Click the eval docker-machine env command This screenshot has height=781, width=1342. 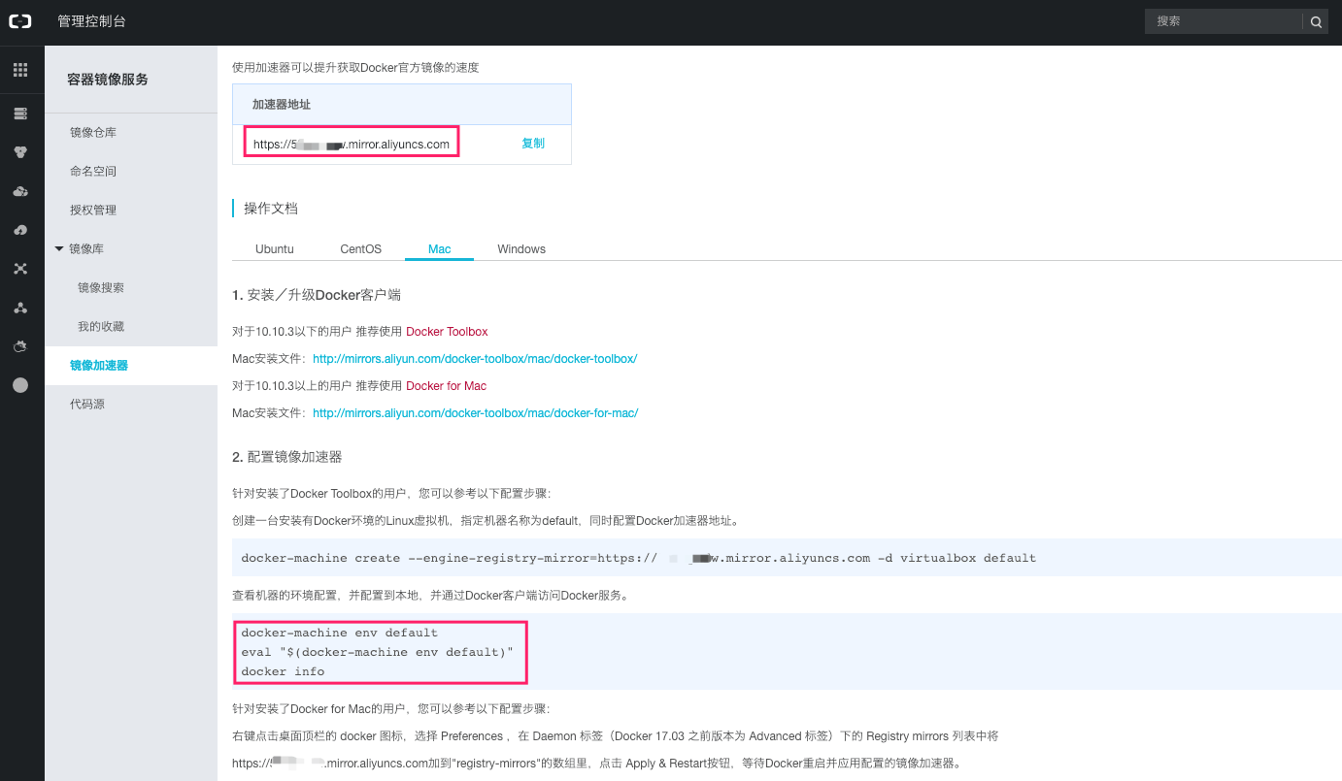(x=378, y=652)
